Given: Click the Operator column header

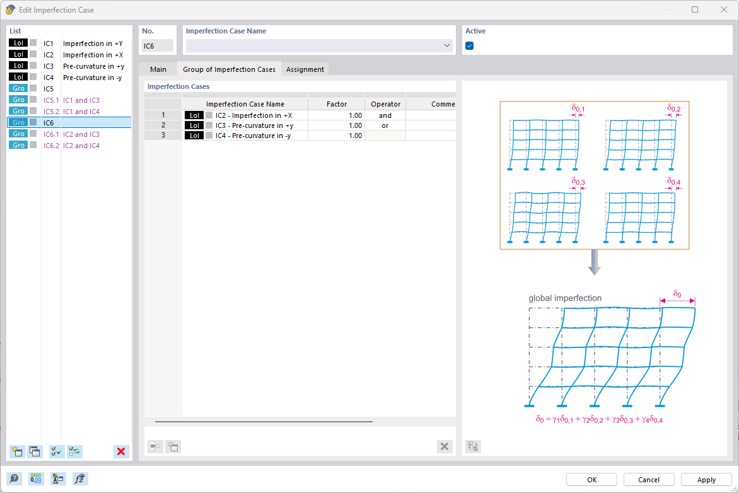Looking at the screenshot, I should pos(385,104).
